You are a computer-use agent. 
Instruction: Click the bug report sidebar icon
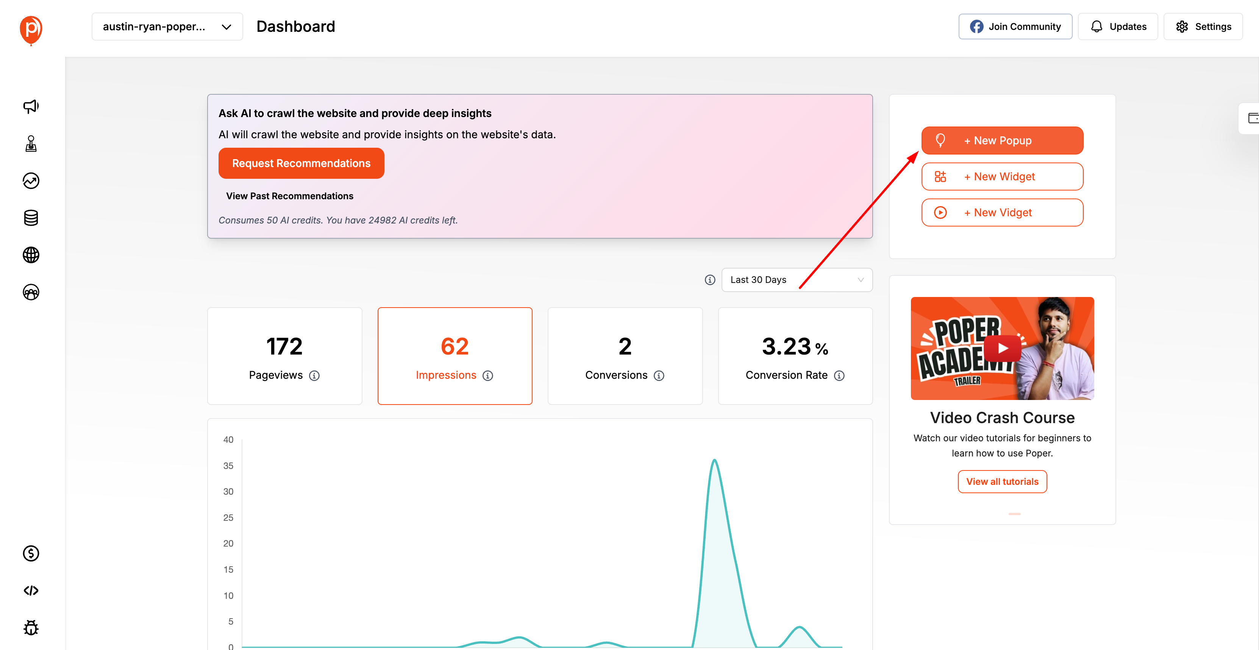pos(31,628)
